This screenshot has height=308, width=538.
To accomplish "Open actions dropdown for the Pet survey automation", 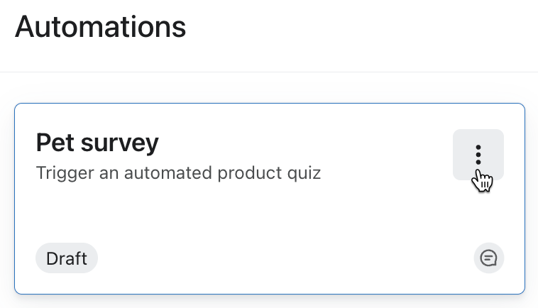I will [478, 155].
